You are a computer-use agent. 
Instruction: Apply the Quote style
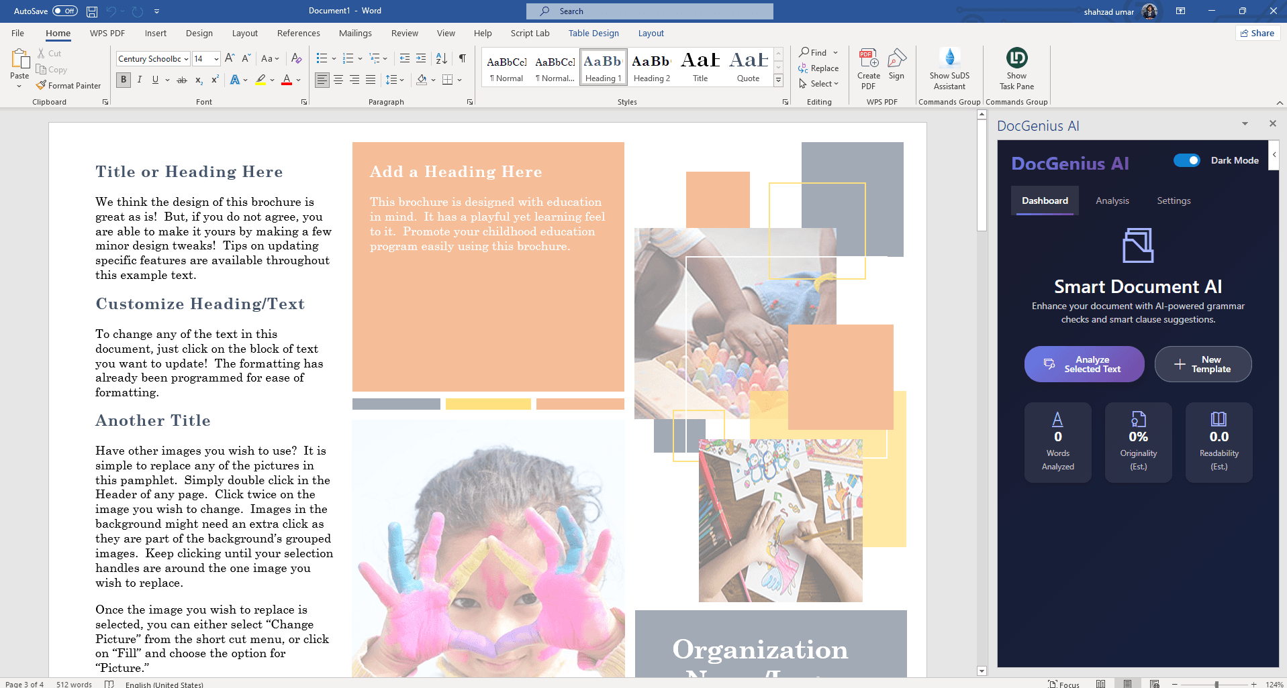pos(748,68)
